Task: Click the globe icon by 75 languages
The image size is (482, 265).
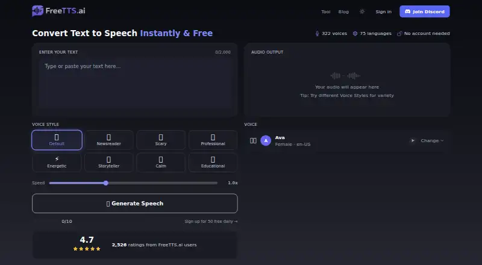Action: point(355,34)
